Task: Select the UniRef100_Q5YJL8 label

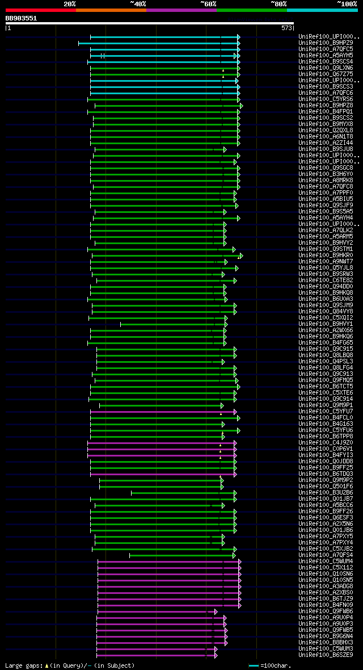Action: tap(326, 268)
